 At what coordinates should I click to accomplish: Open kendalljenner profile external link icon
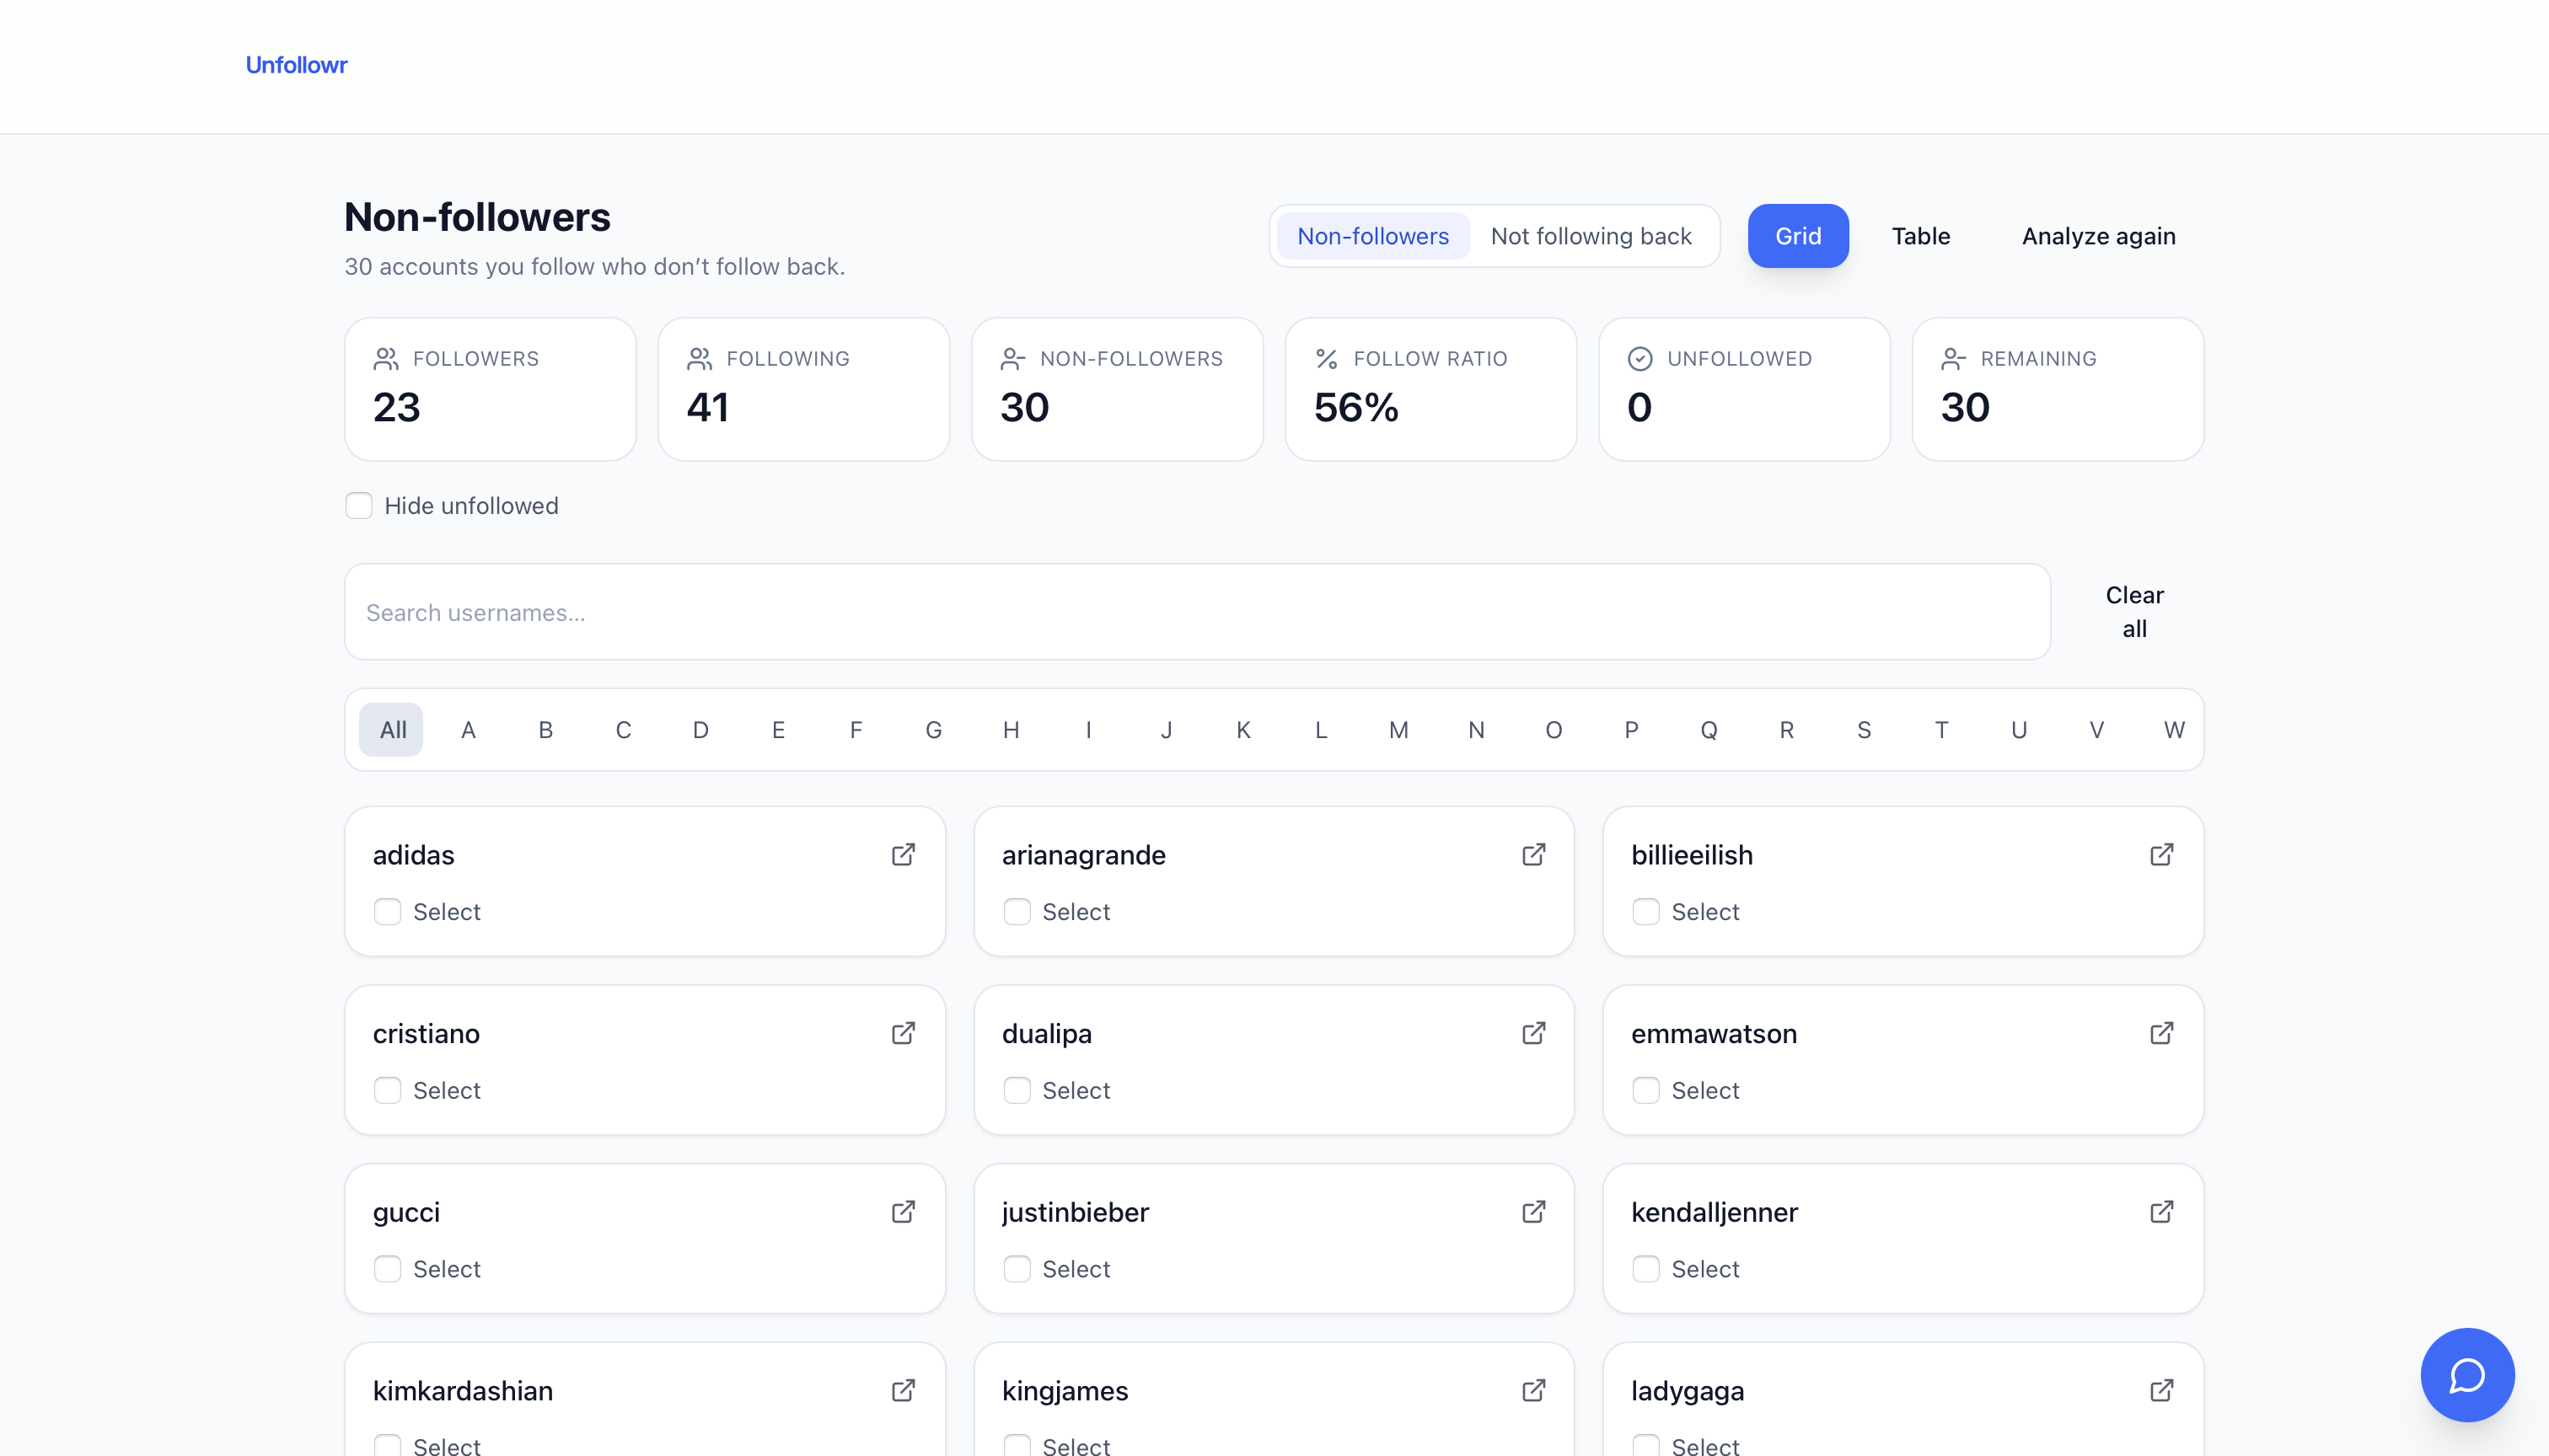2162,1212
